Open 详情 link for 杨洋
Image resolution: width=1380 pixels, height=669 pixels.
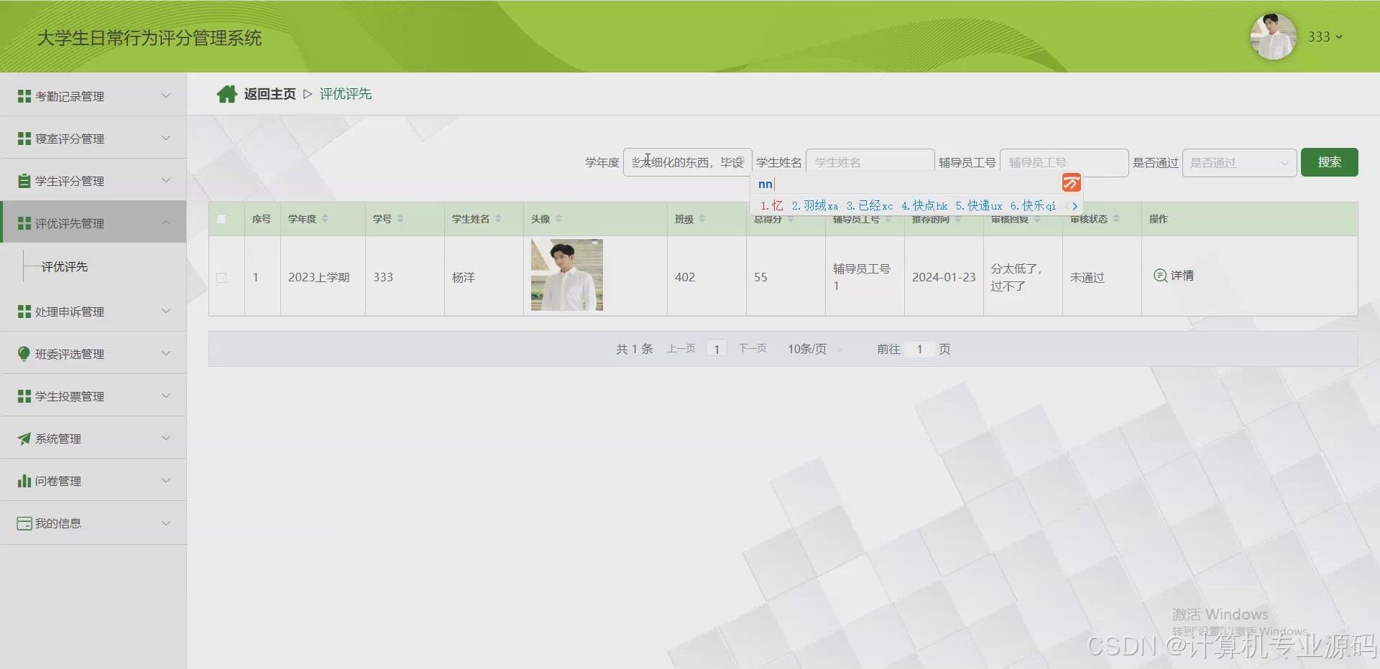coord(1174,276)
